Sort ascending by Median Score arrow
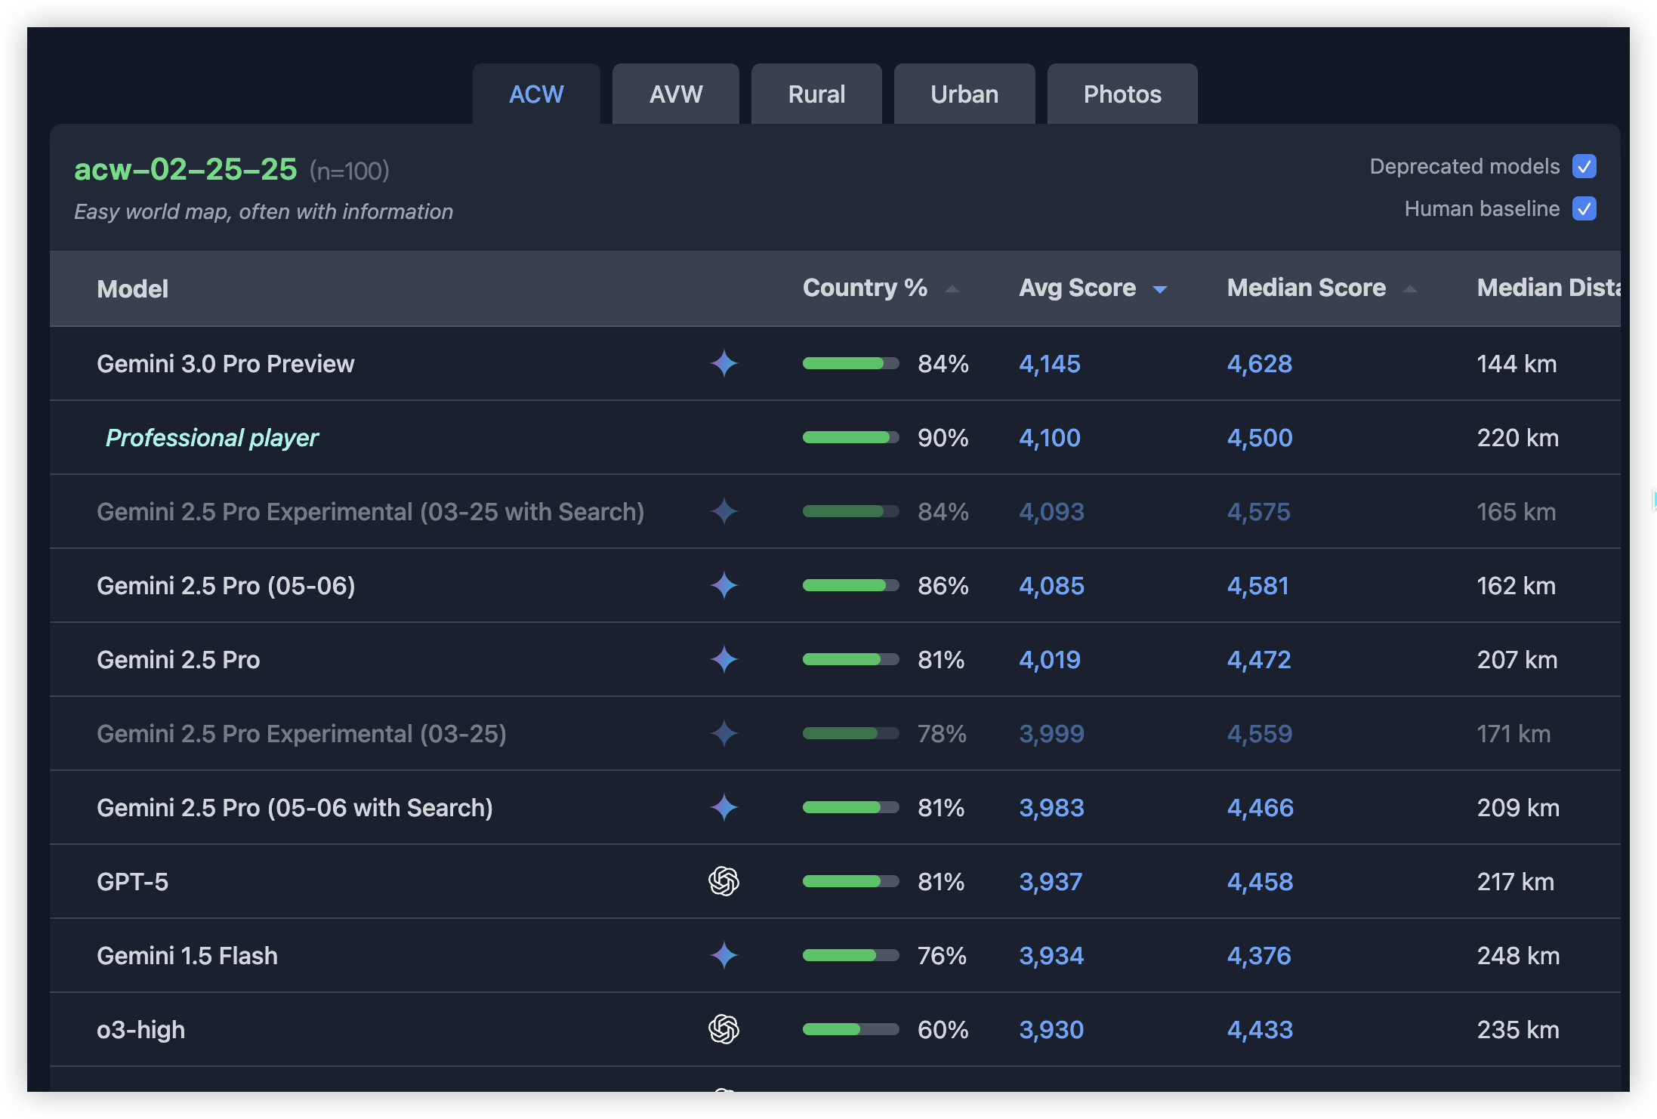Viewport: 1657px width, 1119px height. coord(1409,288)
